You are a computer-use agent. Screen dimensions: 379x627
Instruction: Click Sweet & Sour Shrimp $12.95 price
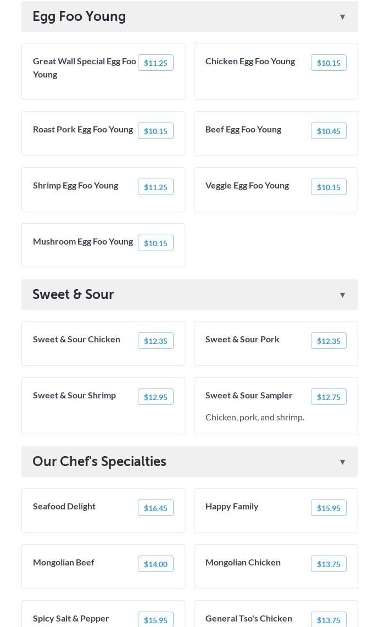coord(155,397)
